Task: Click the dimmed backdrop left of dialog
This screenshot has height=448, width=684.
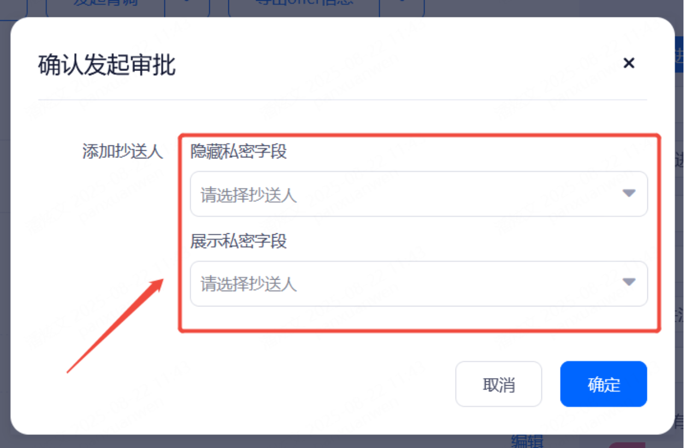Action: coord(5,229)
